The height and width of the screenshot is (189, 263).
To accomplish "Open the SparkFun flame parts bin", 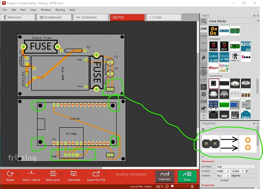I will pos(203,58).
